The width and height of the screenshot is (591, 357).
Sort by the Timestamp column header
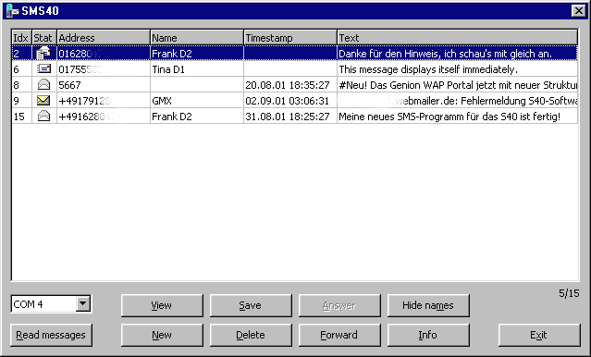coord(290,38)
